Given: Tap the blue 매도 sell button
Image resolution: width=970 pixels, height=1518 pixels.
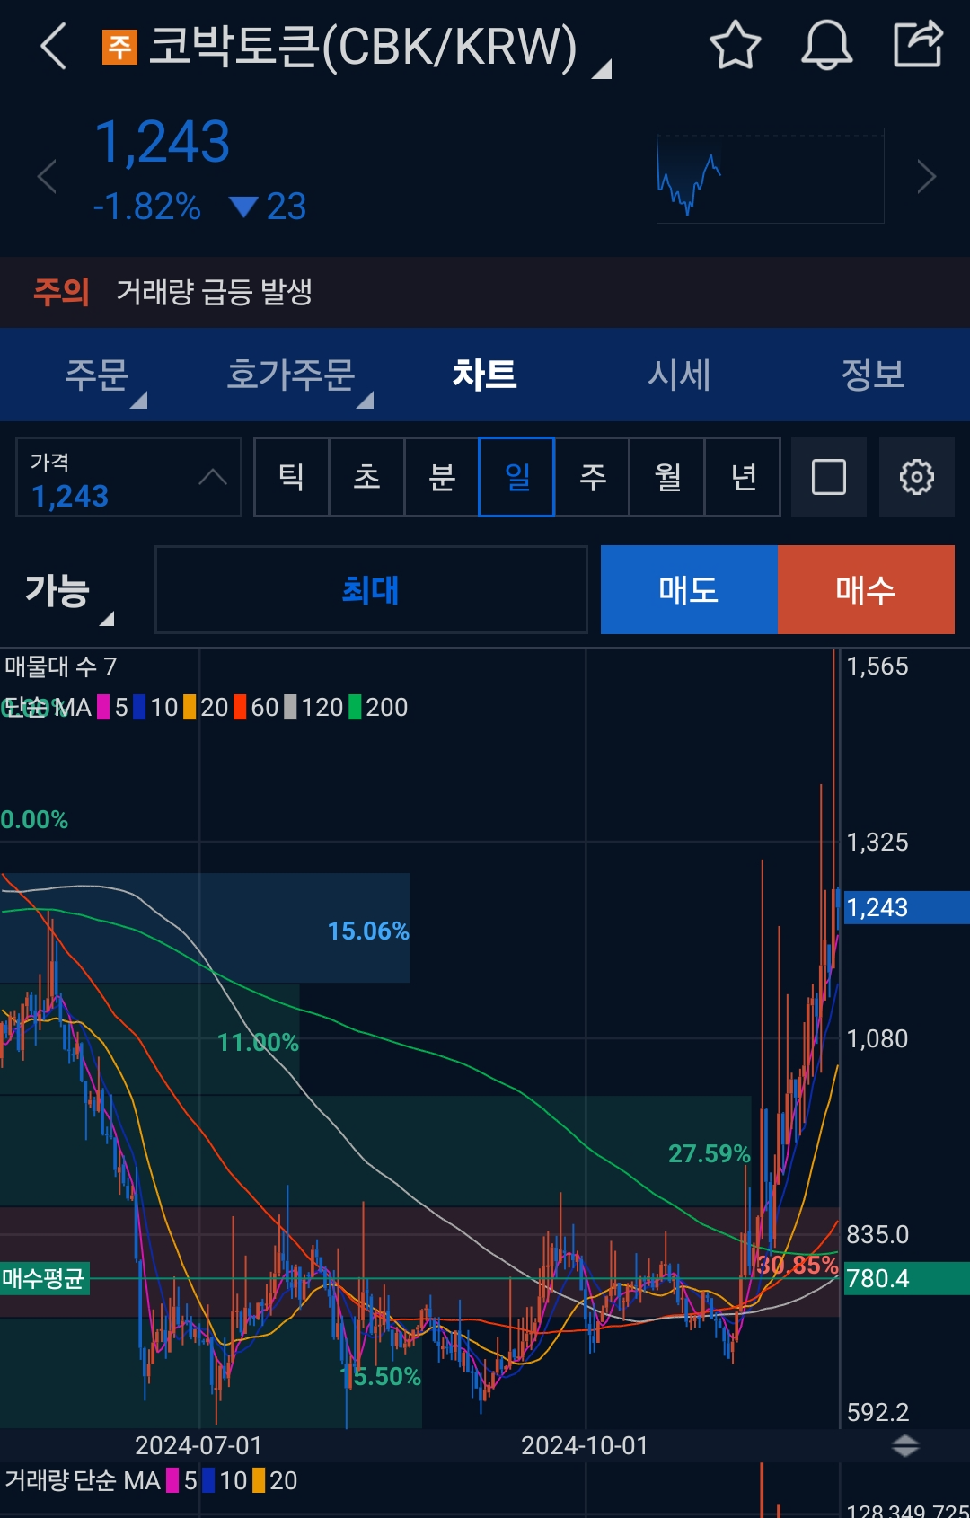Looking at the screenshot, I should pos(689,590).
